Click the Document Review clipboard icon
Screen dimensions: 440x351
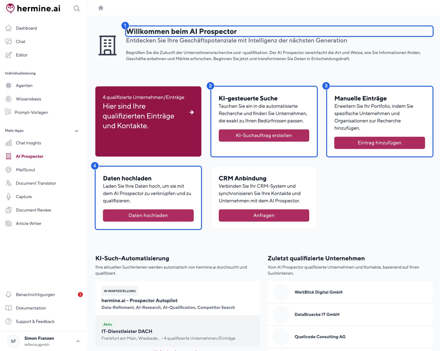click(x=9, y=210)
